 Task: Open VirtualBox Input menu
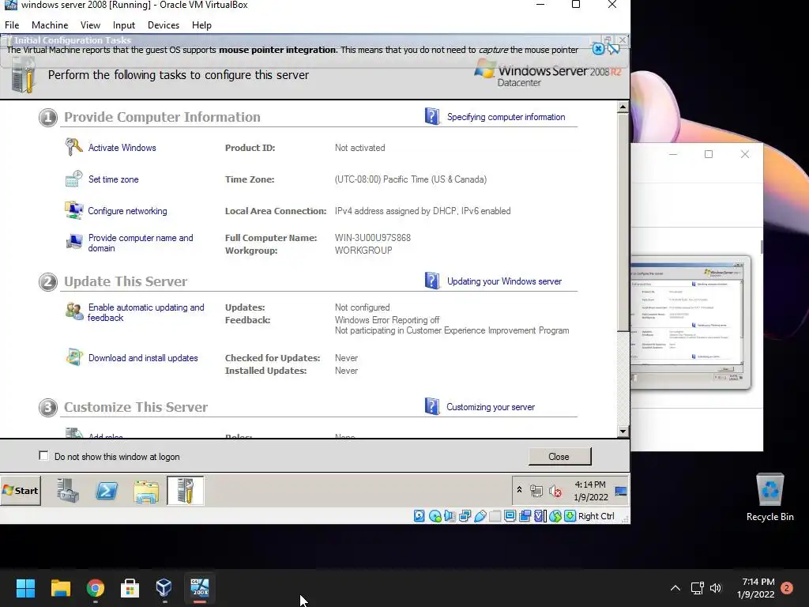click(x=124, y=25)
